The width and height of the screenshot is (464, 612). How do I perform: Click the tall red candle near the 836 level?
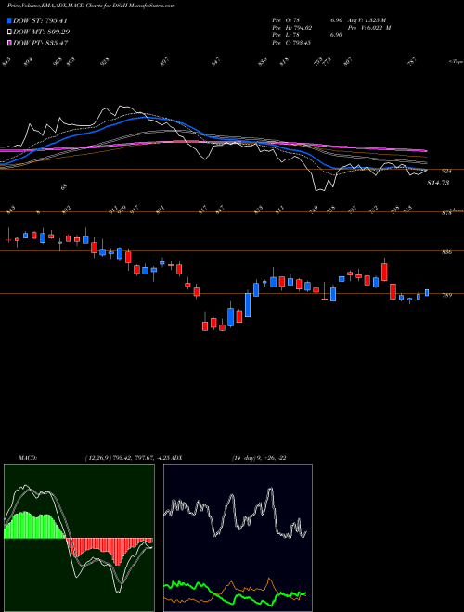[x=384, y=270]
